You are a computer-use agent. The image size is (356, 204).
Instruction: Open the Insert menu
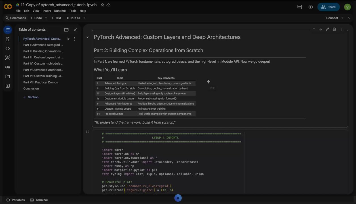click(x=47, y=11)
